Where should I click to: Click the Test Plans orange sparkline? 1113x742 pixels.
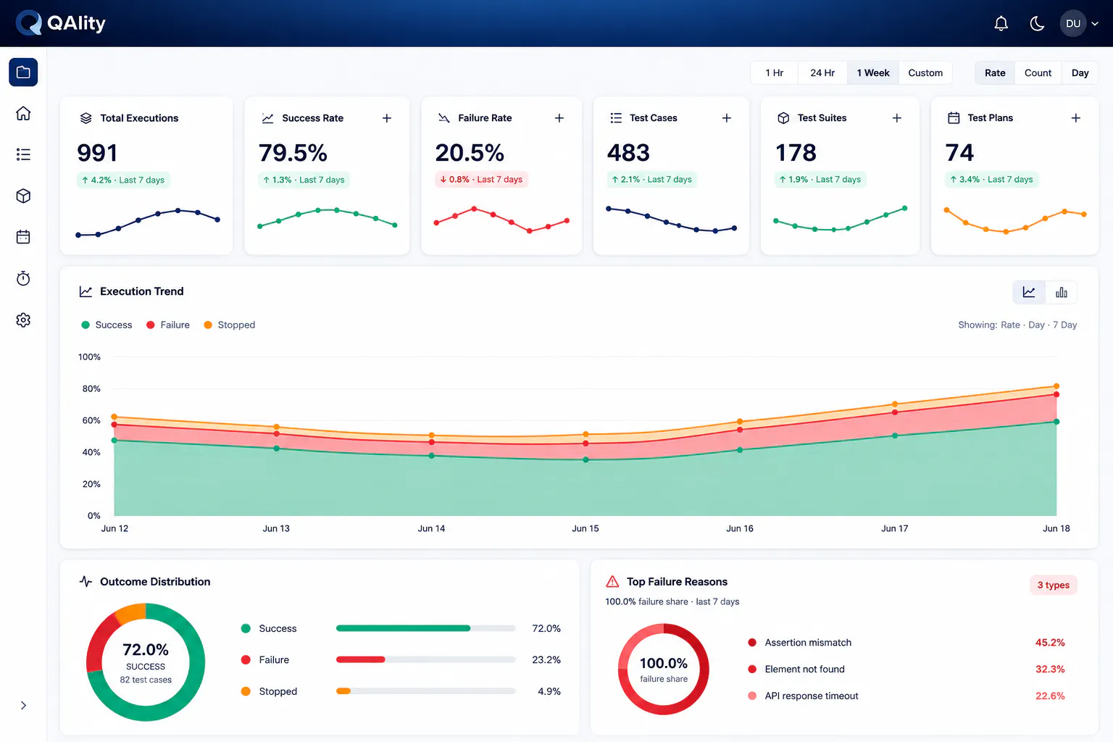click(1014, 220)
